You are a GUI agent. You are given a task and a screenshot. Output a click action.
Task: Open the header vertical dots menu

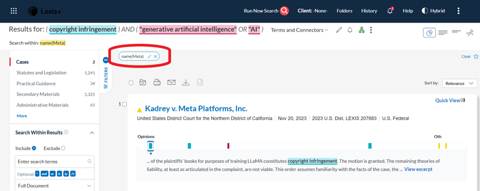tap(458, 11)
